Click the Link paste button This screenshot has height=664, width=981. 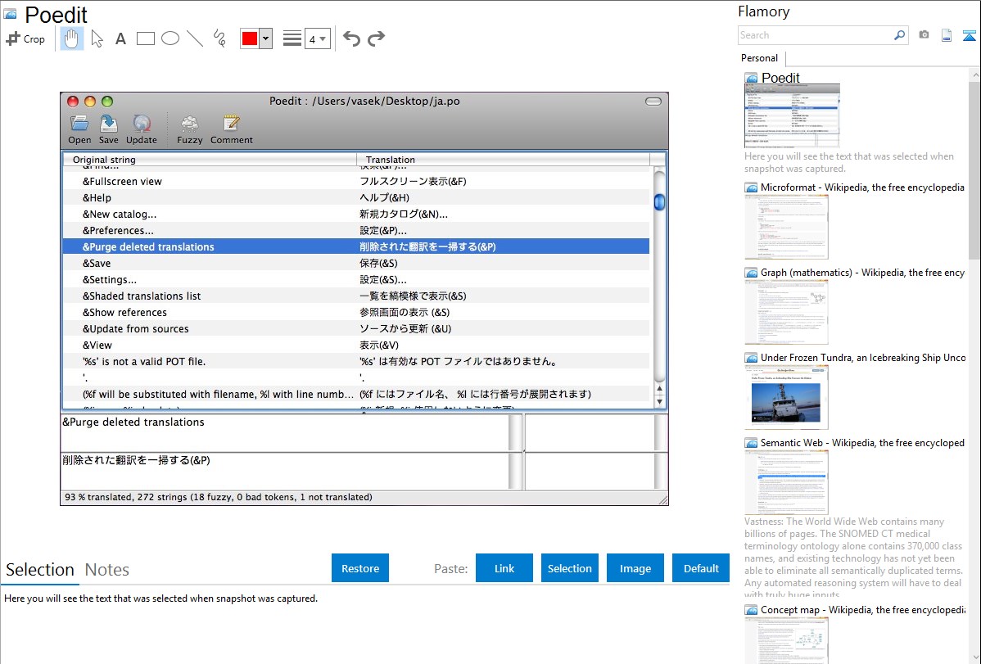(504, 568)
